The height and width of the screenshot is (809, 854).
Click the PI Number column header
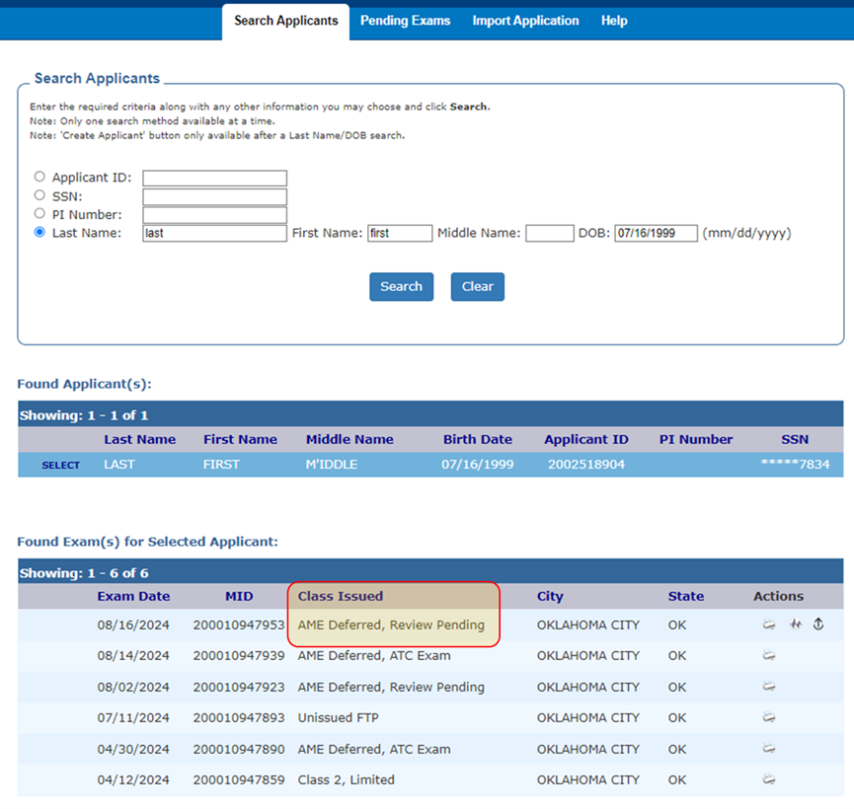(696, 439)
